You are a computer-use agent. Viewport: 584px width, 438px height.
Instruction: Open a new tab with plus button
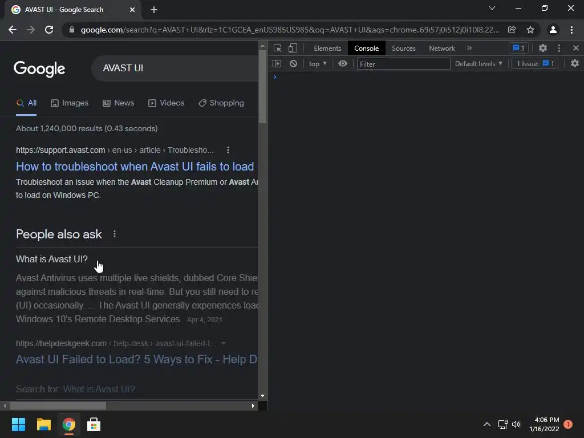tap(154, 10)
